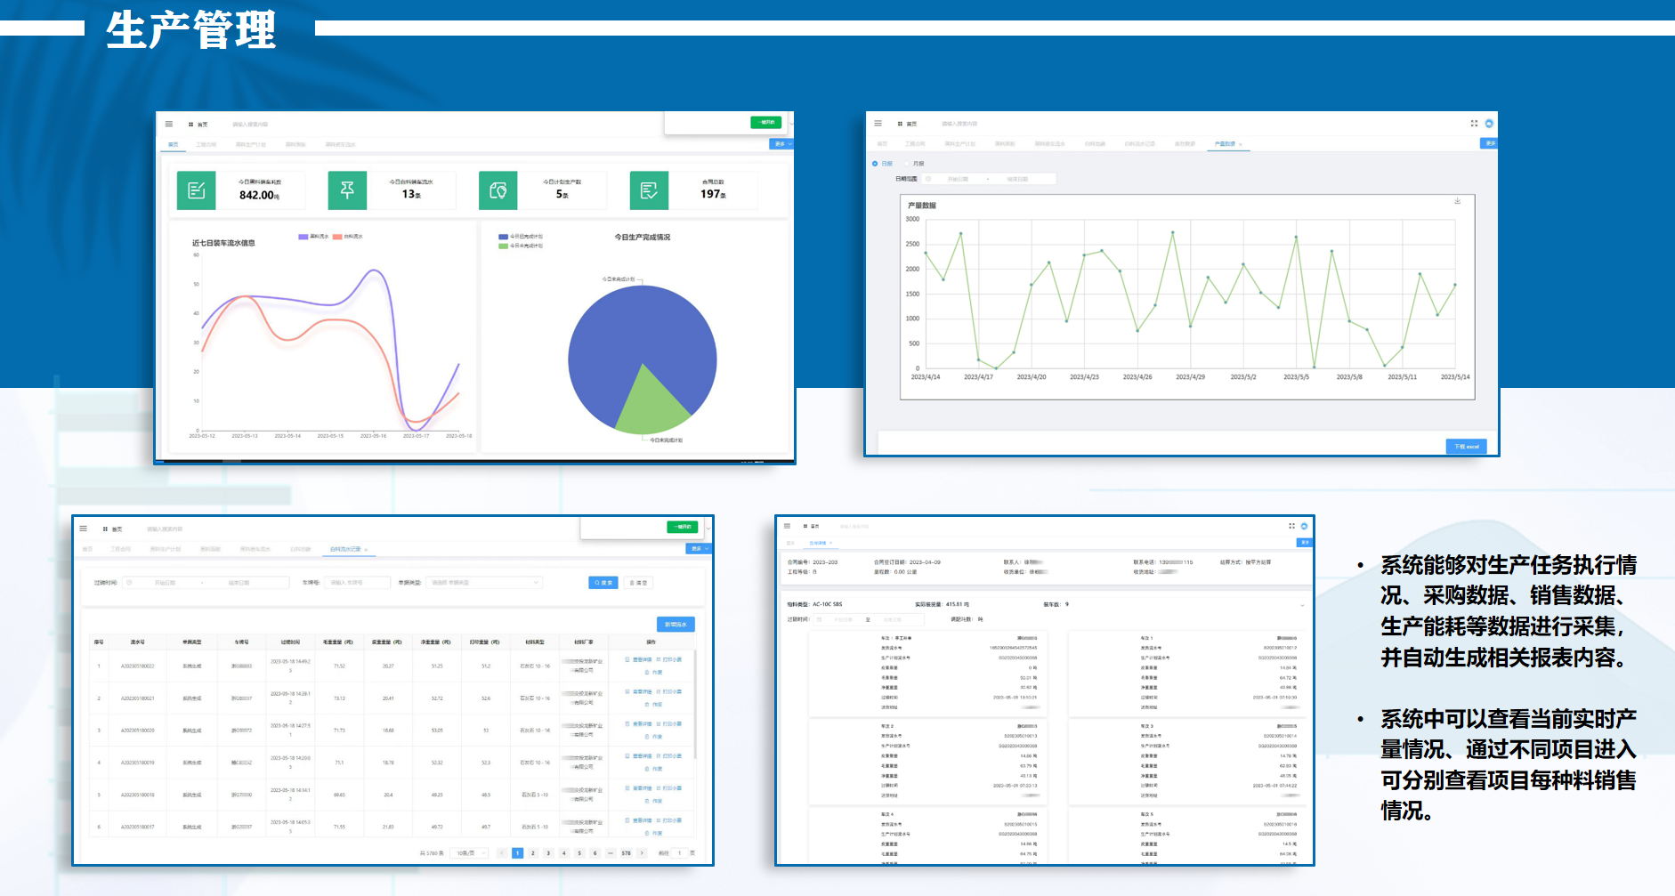The width and height of the screenshot is (1675, 896).
Task: Go to page 2 in pagination
Action: tap(533, 852)
